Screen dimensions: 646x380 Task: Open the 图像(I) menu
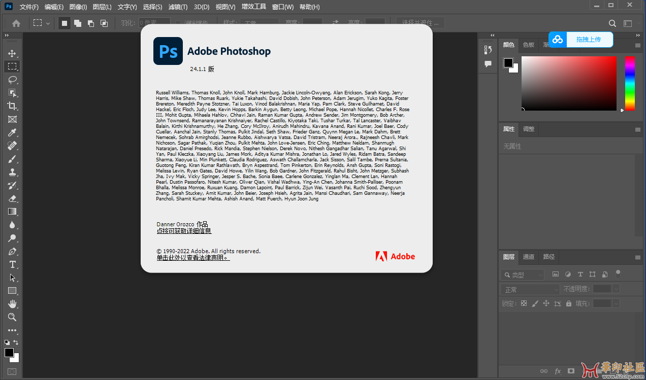[x=78, y=7]
